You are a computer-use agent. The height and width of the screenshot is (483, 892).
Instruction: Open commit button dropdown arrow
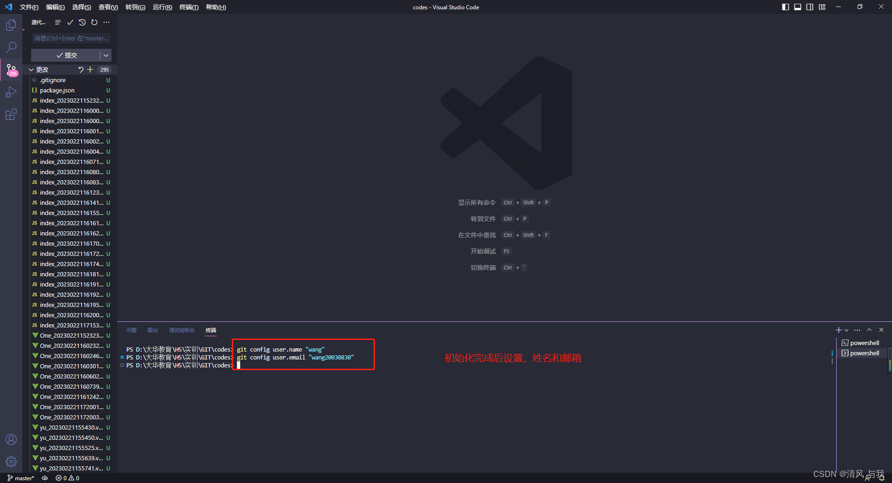pyautogui.click(x=106, y=55)
